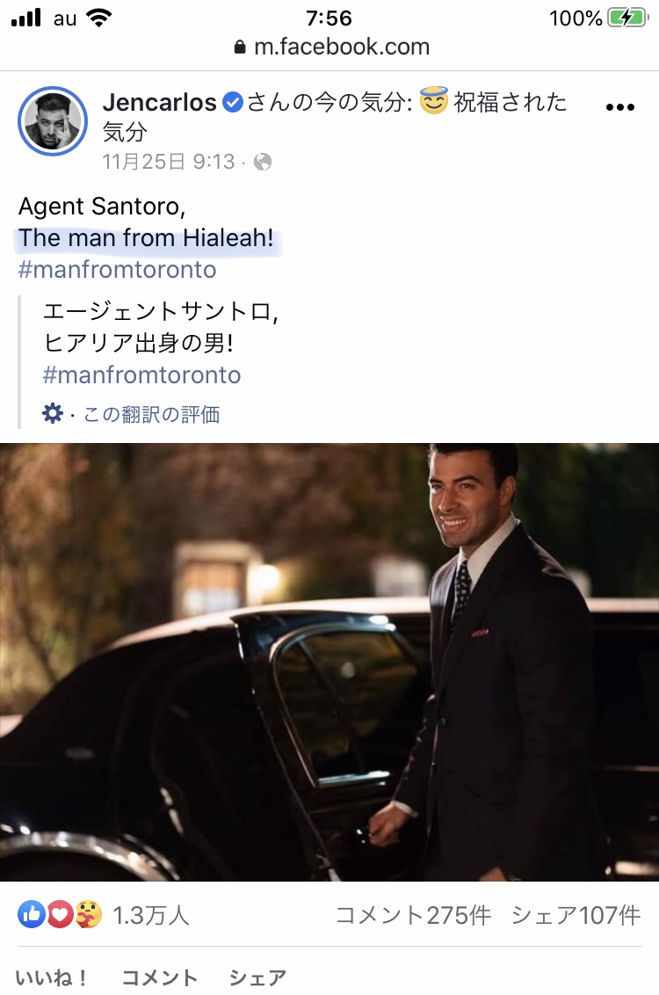This screenshot has height=995, width=659.
Task: Tap the blessed halo emoji icon
Action: click(x=434, y=101)
